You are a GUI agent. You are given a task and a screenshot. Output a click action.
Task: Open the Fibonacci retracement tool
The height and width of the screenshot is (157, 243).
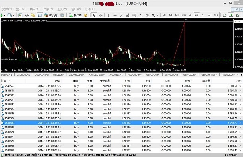(134, 15)
